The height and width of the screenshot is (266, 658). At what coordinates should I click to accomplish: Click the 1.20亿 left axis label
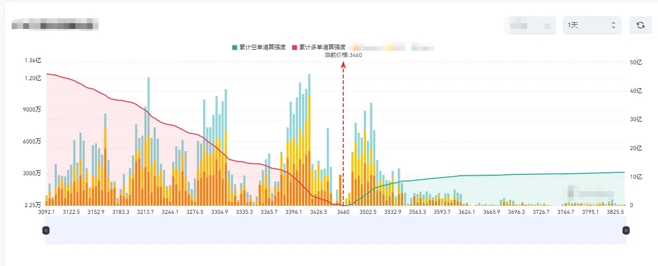pos(32,78)
